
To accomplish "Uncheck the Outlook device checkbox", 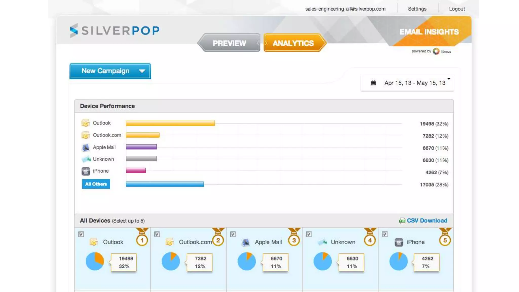I will coord(81,234).
